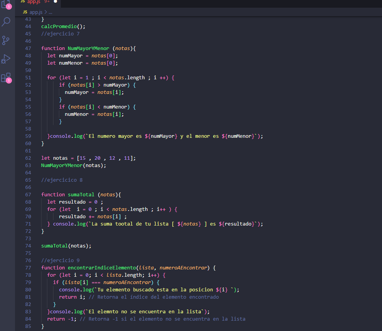This screenshot has width=382, height=331.
Task: Open the Search view in activity bar
Action: [x=6, y=22]
